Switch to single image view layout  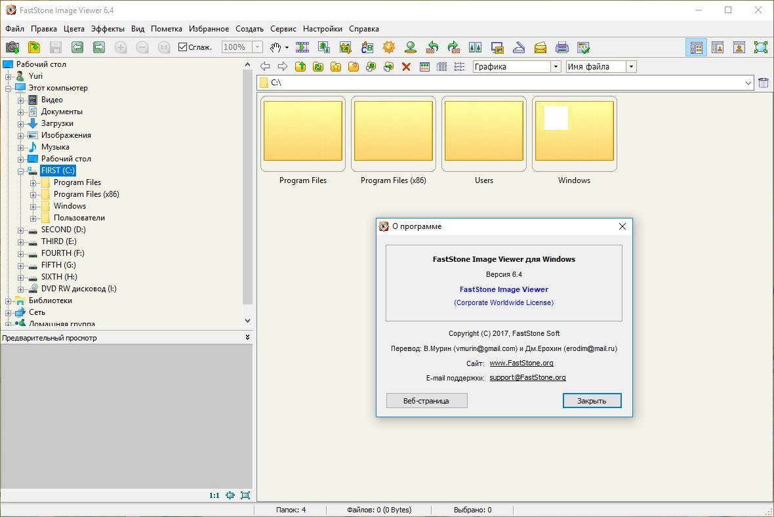[x=739, y=47]
